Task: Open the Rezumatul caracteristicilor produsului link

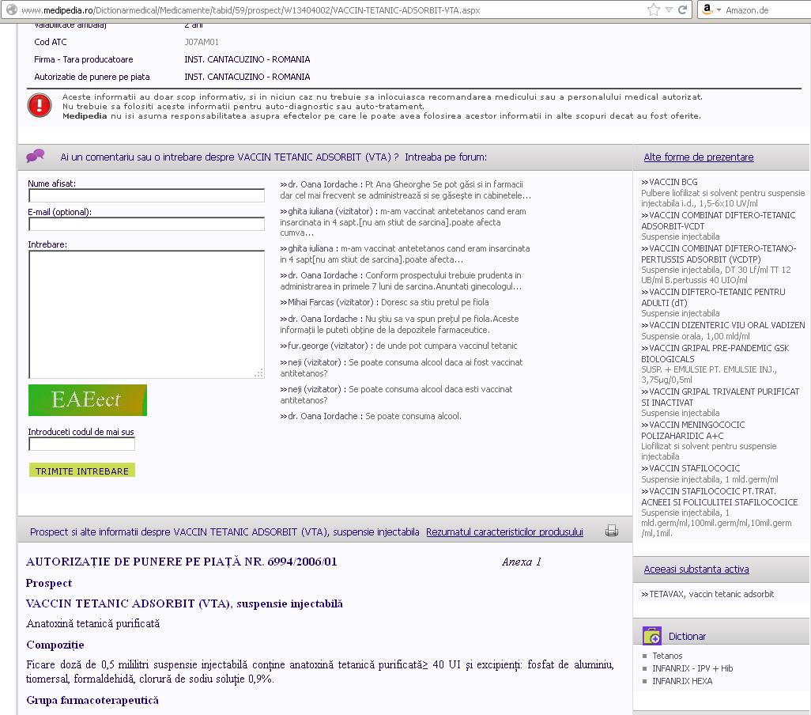Action: coord(504,532)
